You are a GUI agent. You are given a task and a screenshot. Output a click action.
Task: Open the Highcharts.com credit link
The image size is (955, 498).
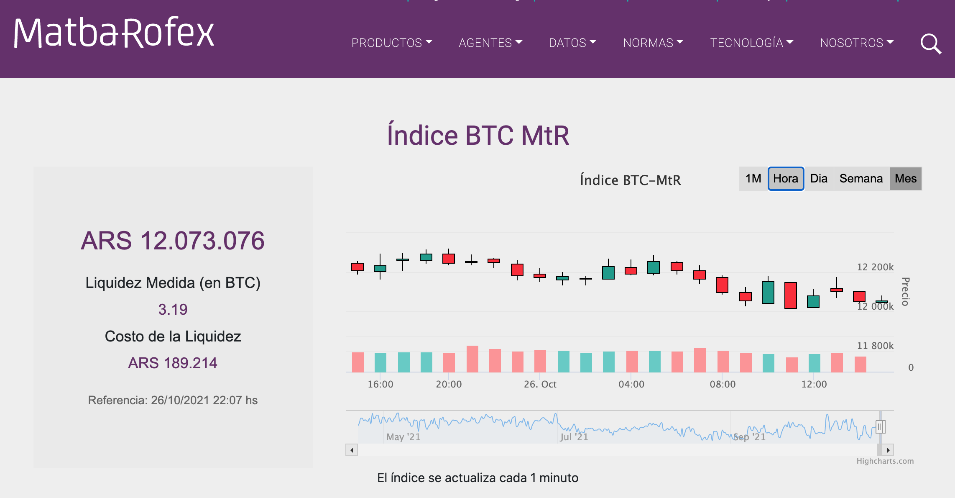(x=885, y=461)
